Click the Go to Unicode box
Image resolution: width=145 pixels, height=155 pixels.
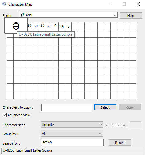click(x=135, y=125)
